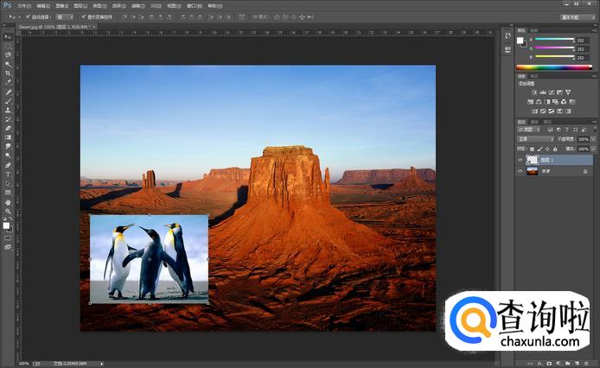600x368 pixels.
Task: Open the 文件 (File) menu
Action: [22, 5]
